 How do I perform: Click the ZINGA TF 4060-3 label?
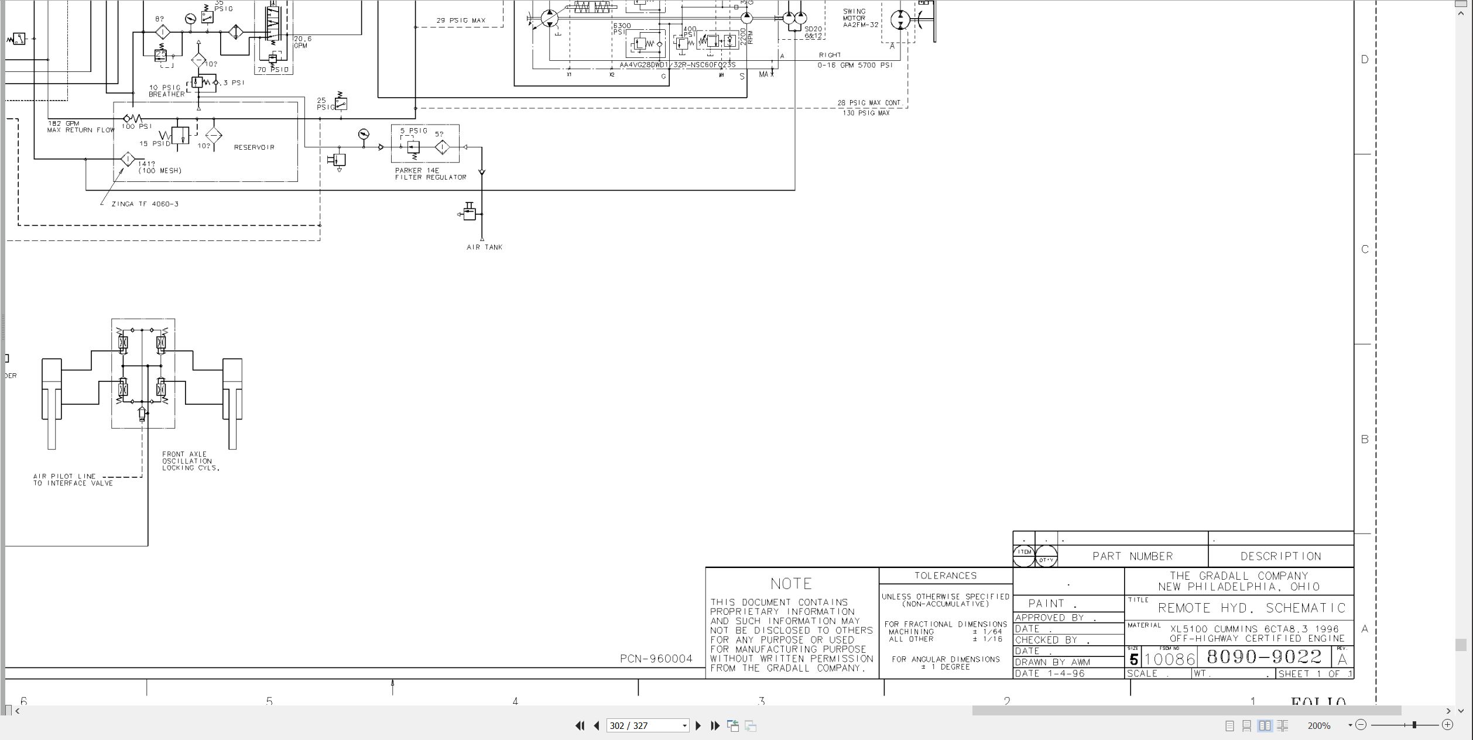[145, 204]
